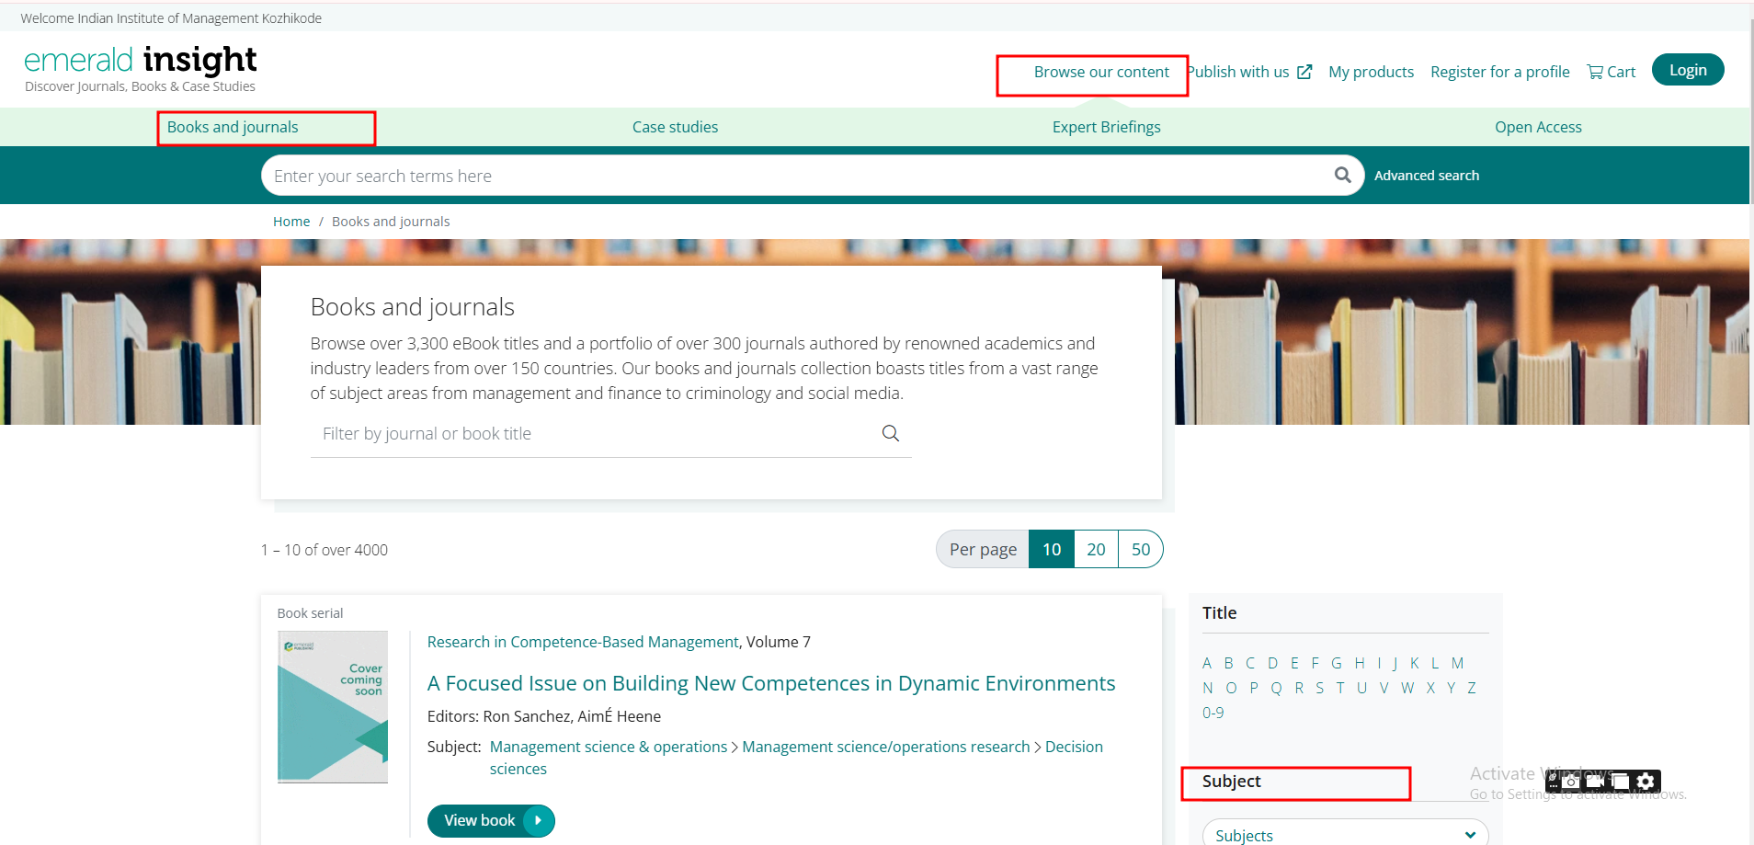Image resolution: width=1754 pixels, height=845 pixels.
Task: Click the video record icon in capture toolbar
Action: [x=1596, y=782]
